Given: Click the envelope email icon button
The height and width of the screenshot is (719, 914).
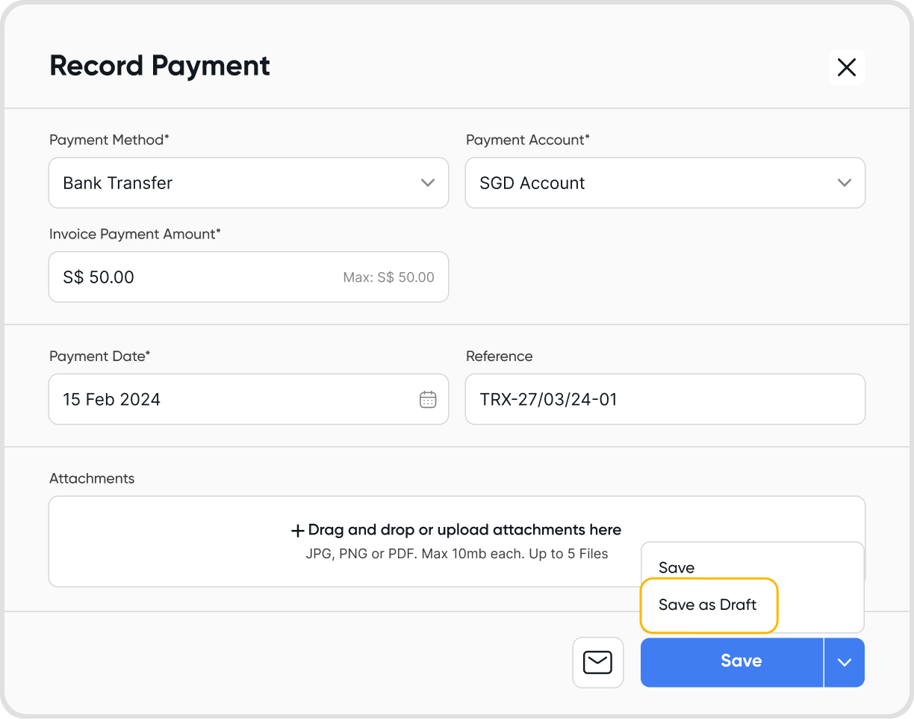Looking at the screenshot, I should point(597,662).
